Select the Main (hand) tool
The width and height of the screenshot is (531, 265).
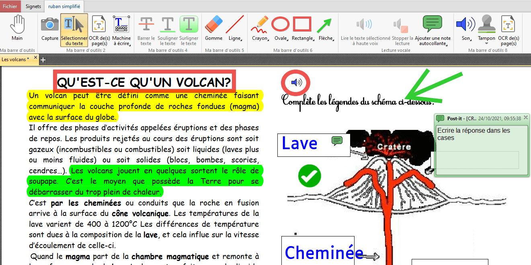coord(17,28)
